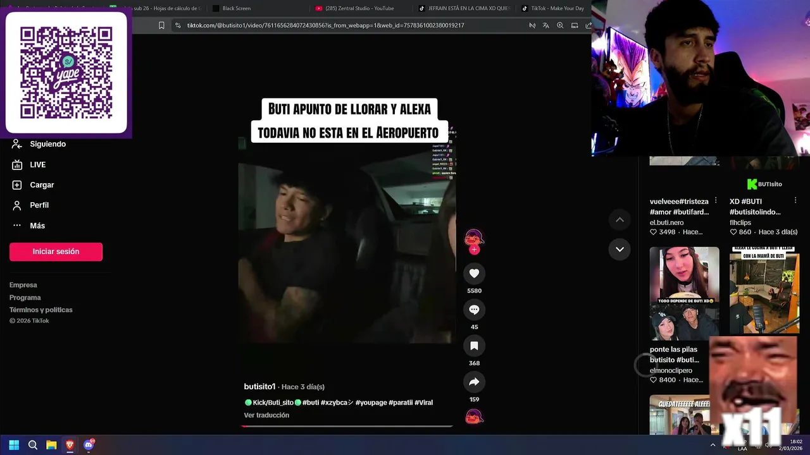
Task: Like the XD #BUTI video with 860 likes
Action: (733, 232)
